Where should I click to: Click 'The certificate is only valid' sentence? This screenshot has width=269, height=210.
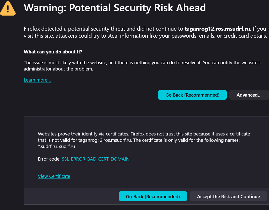(186, 140)
